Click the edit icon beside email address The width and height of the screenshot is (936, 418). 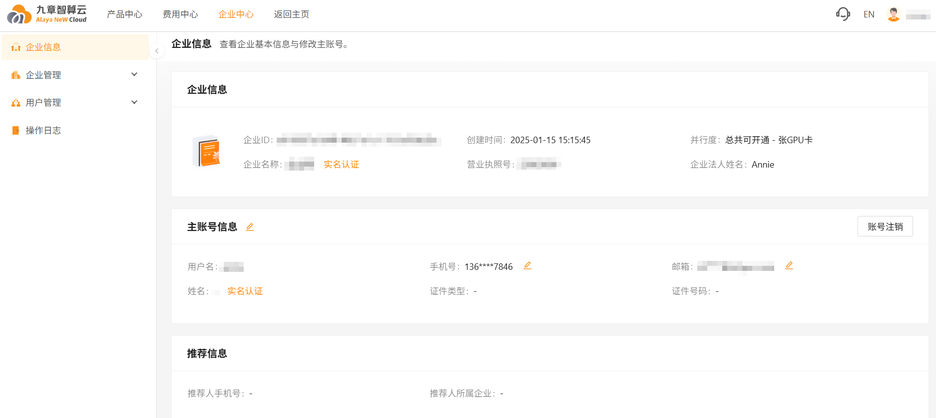pyautogui.click(x=789, y=266)
